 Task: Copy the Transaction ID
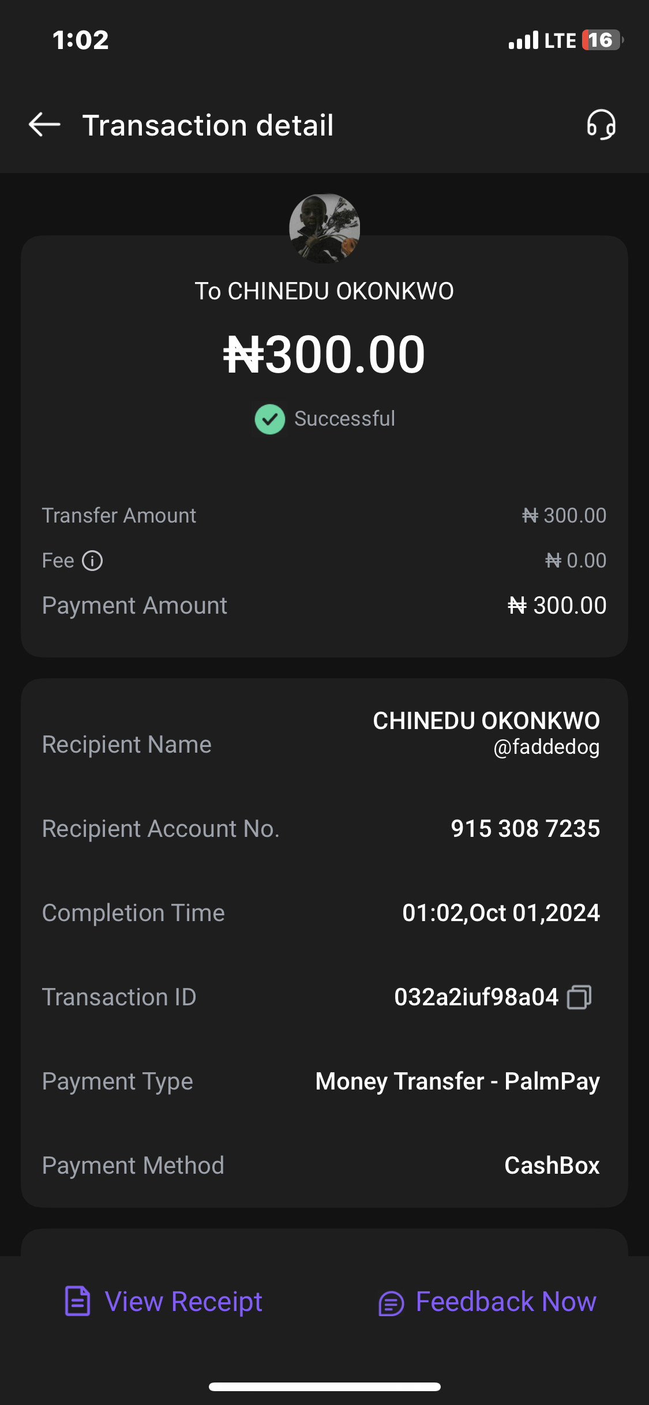point(579,997)
